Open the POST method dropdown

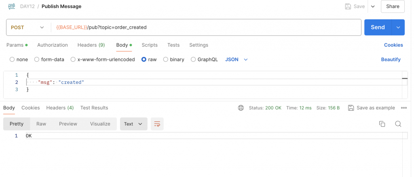click(27, 27)
